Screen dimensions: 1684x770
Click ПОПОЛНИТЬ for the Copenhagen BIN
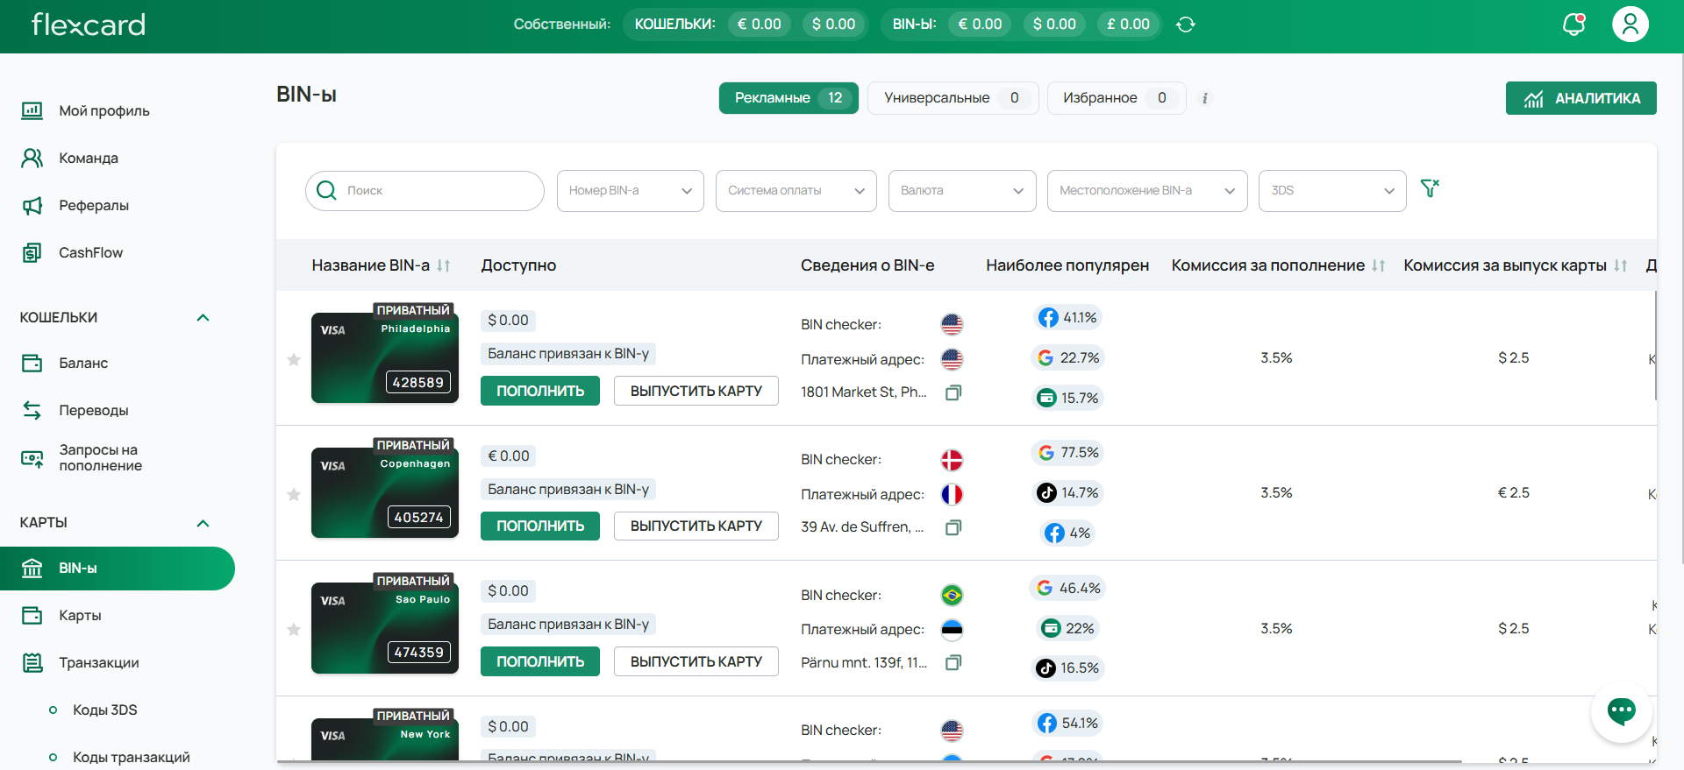click(540, 526)
